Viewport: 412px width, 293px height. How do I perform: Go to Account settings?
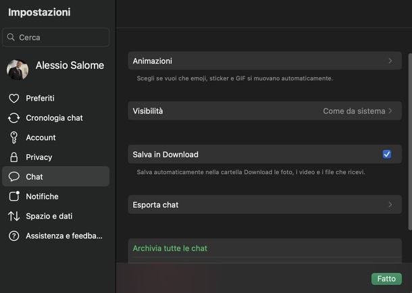point(55,138)
